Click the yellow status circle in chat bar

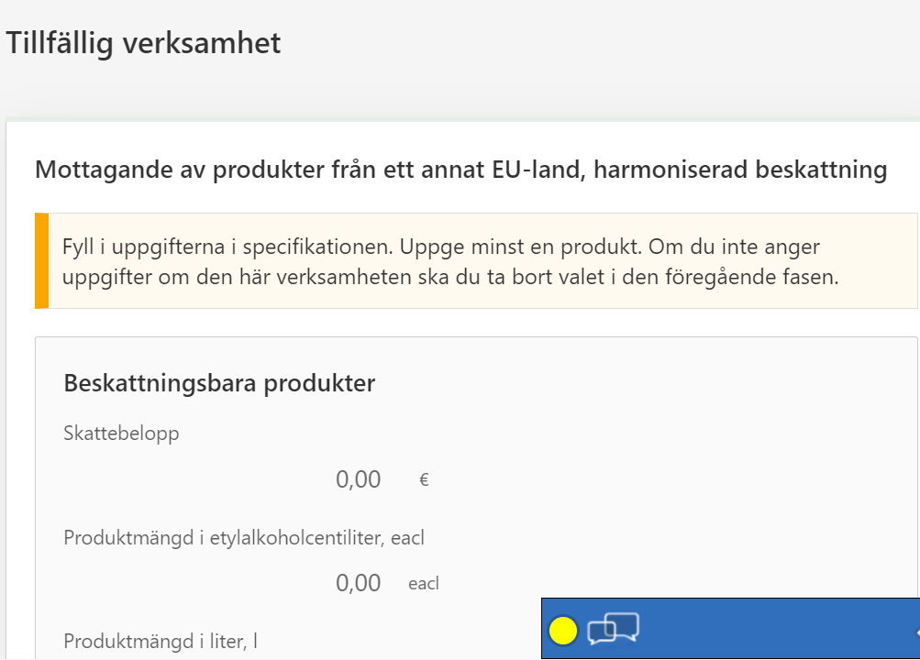pyautogui.click(x=562, y=631)
